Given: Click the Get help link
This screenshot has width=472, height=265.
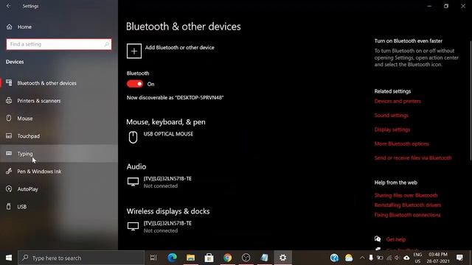Looking at the screenshot, I should coord(396,239).
